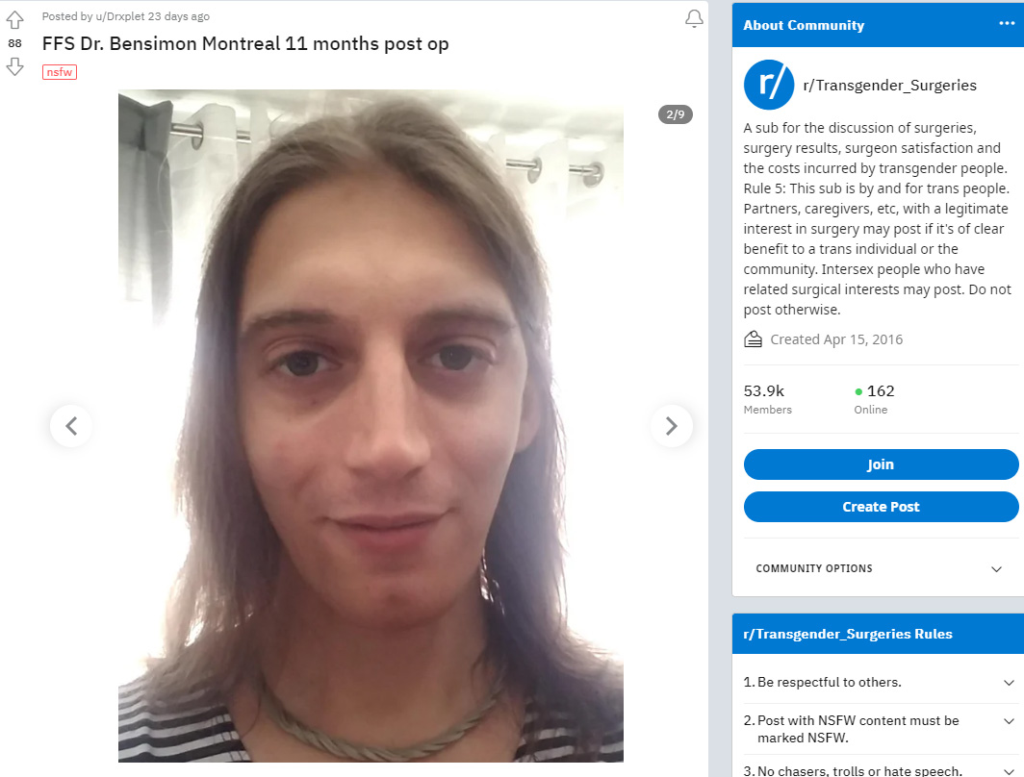The image size is (1024, 777).
Task: Go to the previous gallery image
Action: point(71,426)
